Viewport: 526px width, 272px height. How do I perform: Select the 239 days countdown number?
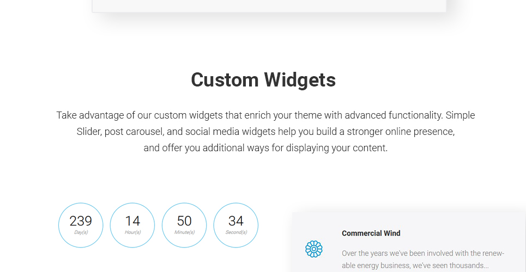(x=81, y=221)
